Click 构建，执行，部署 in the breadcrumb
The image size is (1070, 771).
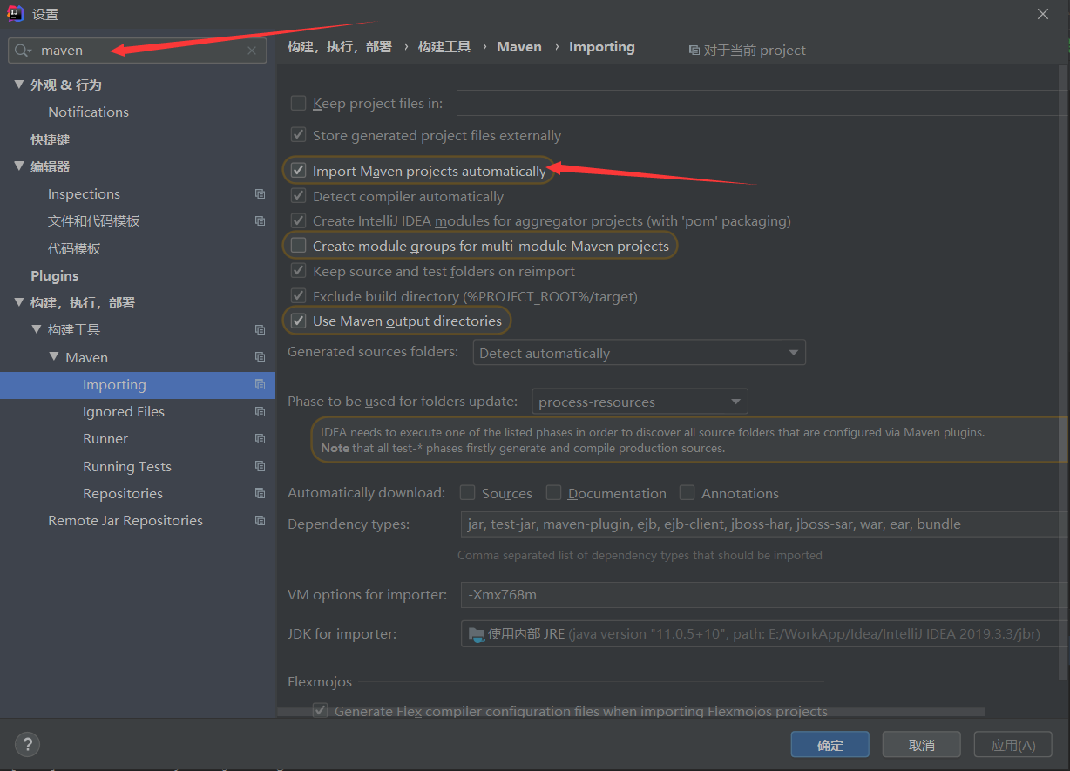(340, 47)
